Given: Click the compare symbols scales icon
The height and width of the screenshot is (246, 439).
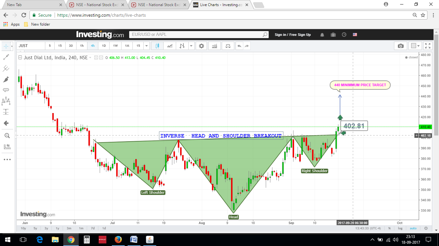Looking at the screenshot, I should tap(228, 46).
